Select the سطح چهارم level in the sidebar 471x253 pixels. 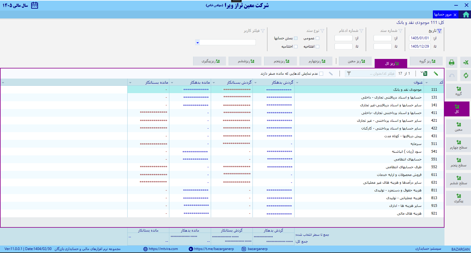pyautogui.click(x=458, y=145)
